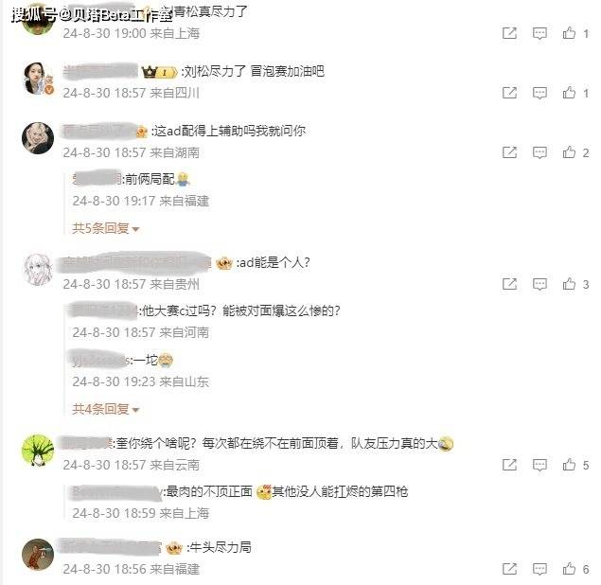The height and width of the screenshot is (585, 601).
Task: Open reply box for 牛头尽力局 comment
Action: tap(539, 569)
